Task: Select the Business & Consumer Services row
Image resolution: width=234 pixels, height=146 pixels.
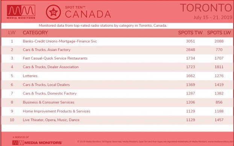Action: coord(117,102)
